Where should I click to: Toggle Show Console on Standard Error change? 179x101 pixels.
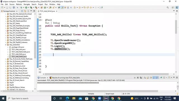pos(157,78)
